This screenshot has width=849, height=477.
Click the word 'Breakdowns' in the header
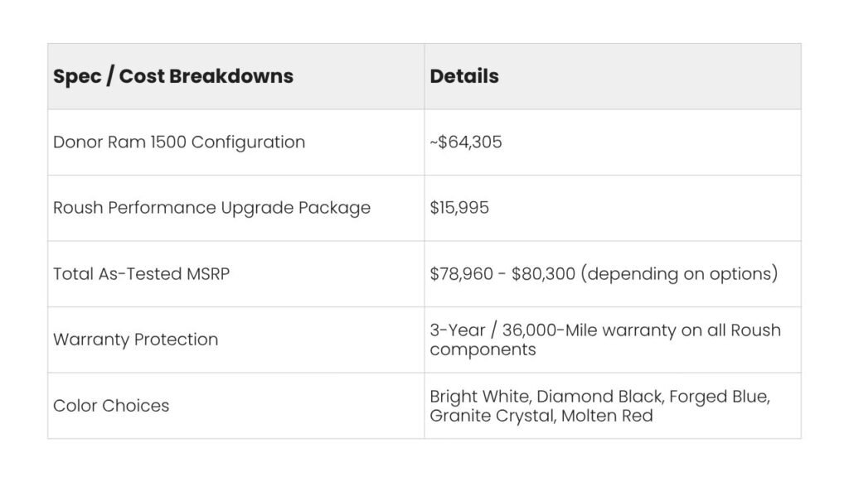(x=231, y=76)
